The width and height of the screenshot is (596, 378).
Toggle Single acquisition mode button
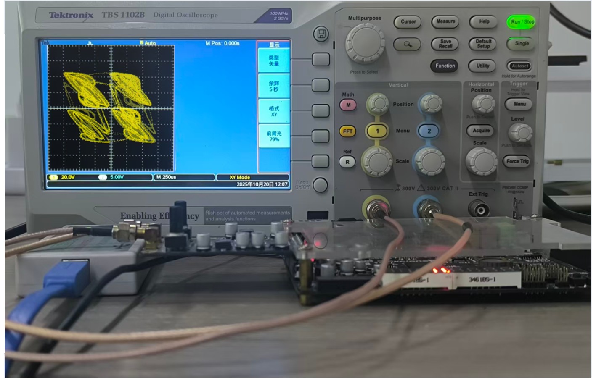pyautogui.click(x=521, y=44)
